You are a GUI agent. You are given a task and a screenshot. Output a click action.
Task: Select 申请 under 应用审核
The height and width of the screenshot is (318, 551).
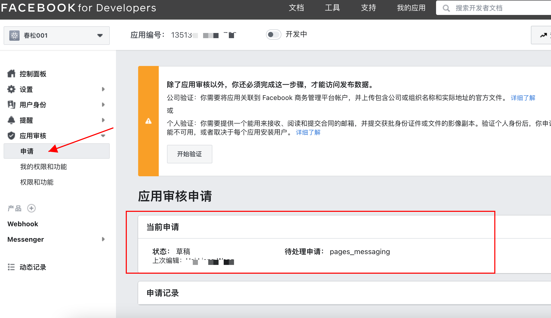pos(57,151)
